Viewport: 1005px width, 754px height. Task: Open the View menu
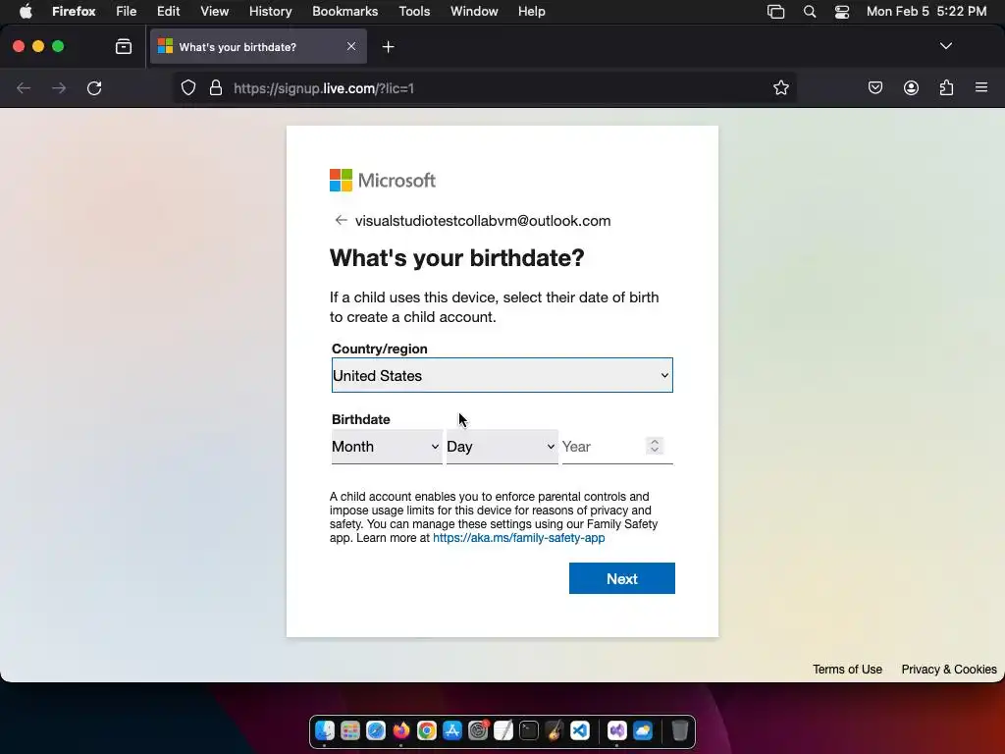215,12
